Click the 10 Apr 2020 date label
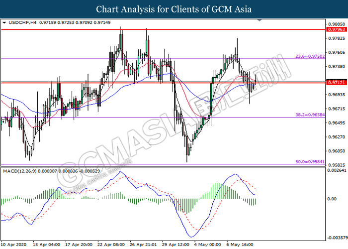The image size is (348, 249). [x=14, y=245]
